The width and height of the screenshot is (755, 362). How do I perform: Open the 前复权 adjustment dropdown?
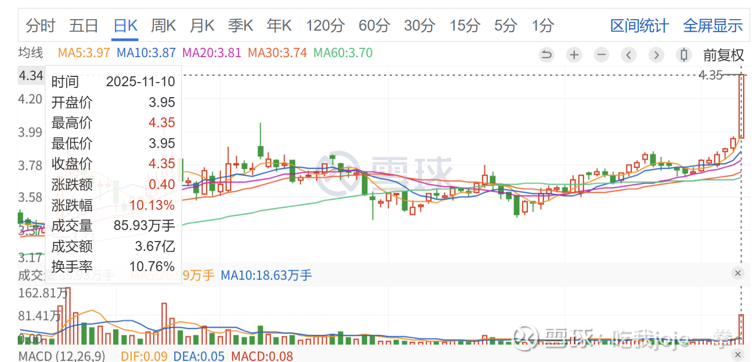tap(724, 55)
